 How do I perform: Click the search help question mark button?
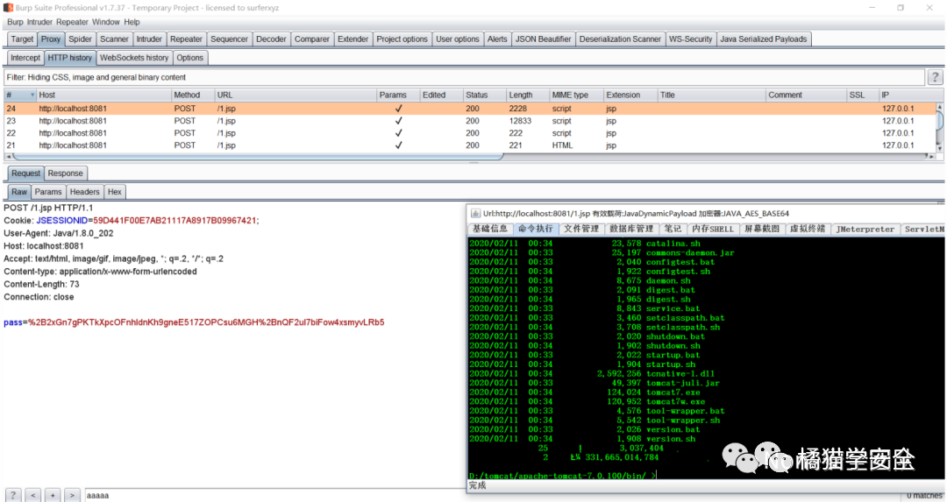[x=12, y=495]
